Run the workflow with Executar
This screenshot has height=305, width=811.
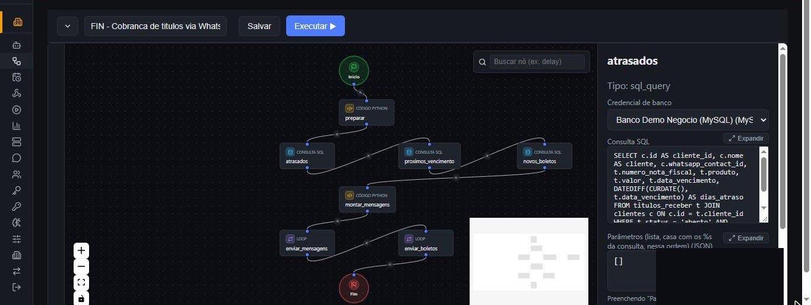[x=315, y=26]
